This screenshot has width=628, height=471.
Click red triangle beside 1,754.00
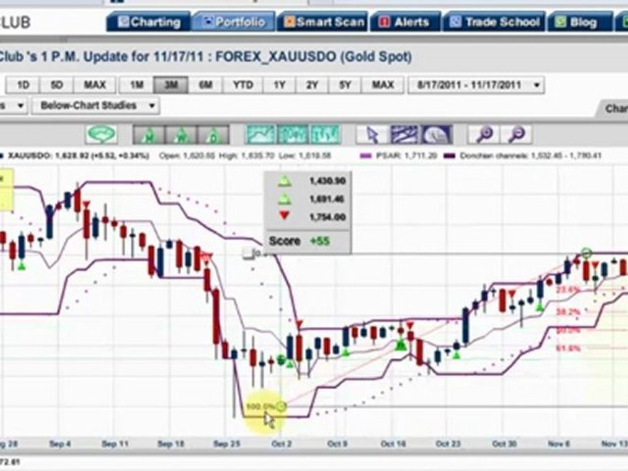coord(285,216)
